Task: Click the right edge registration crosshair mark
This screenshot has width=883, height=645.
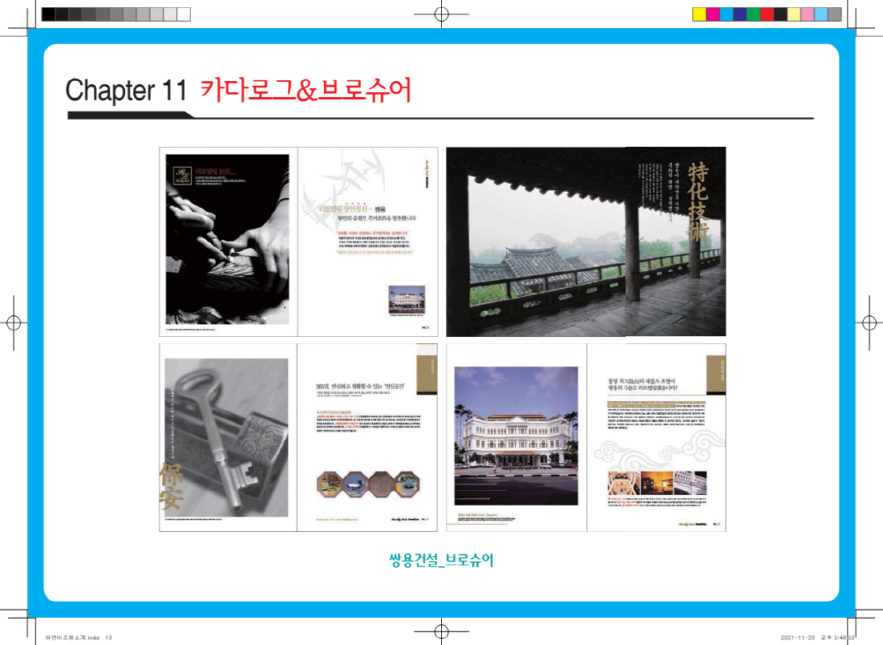Action: pos(869,322)
